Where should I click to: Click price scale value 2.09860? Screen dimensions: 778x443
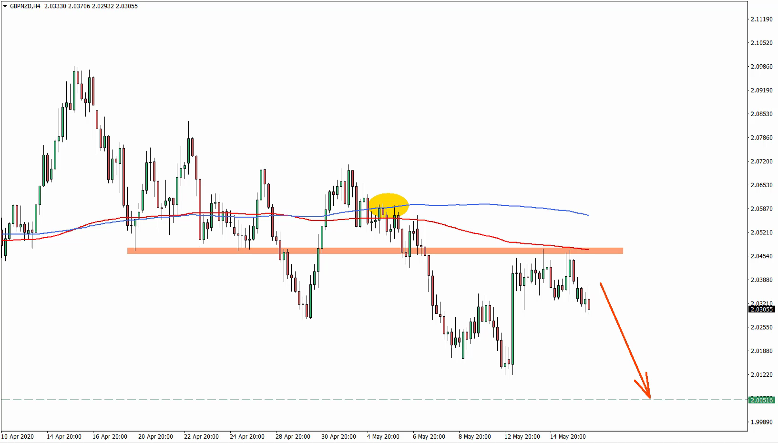point(761,67)
